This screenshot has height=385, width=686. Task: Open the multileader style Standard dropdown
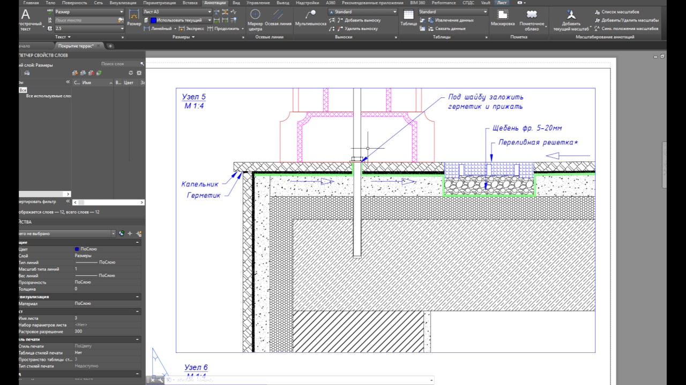[x=395, y=12]
